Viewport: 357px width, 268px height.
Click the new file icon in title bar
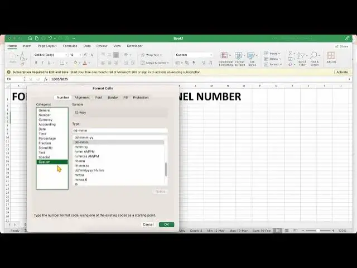37,39
